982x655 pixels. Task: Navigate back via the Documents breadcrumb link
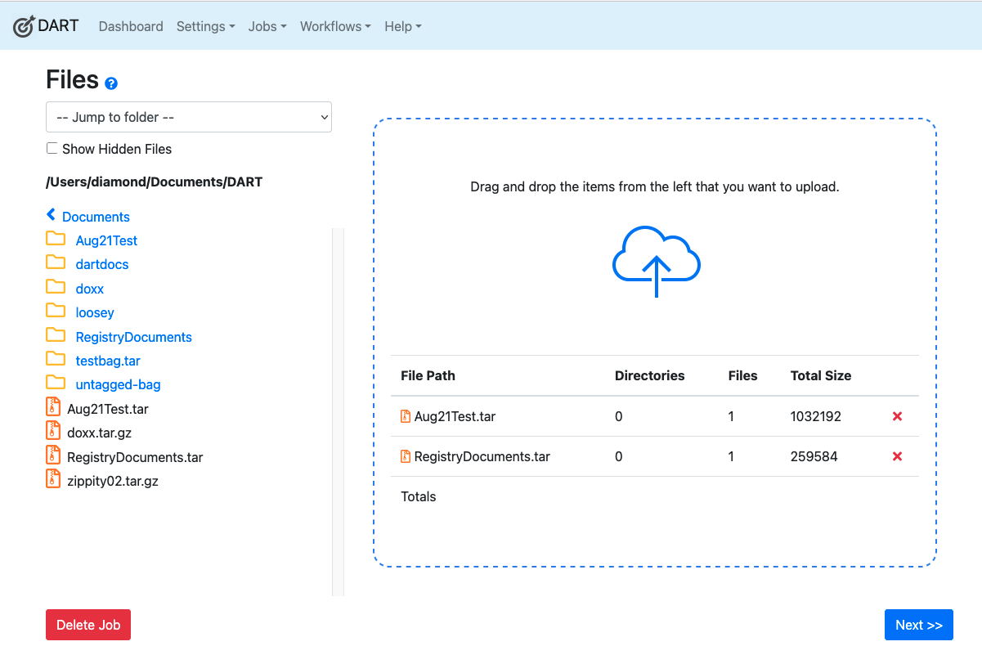pos(95,216)
